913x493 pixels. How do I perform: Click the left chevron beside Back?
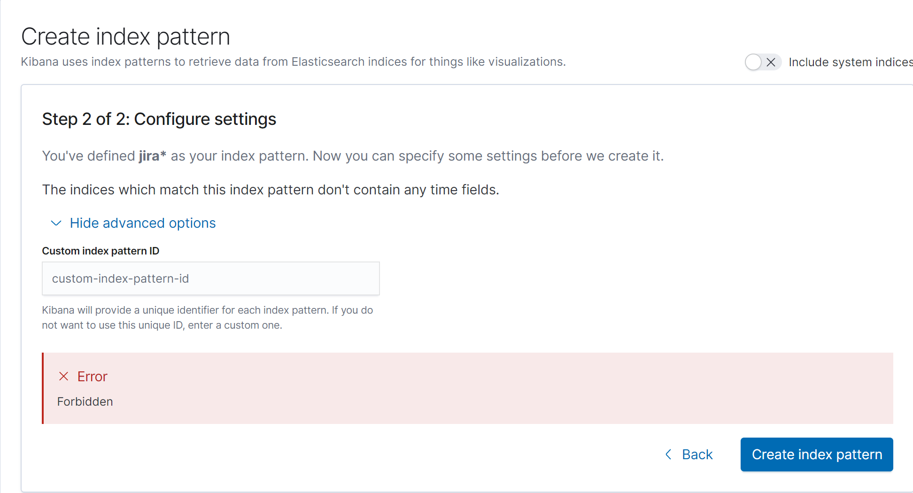pos(668,454)
